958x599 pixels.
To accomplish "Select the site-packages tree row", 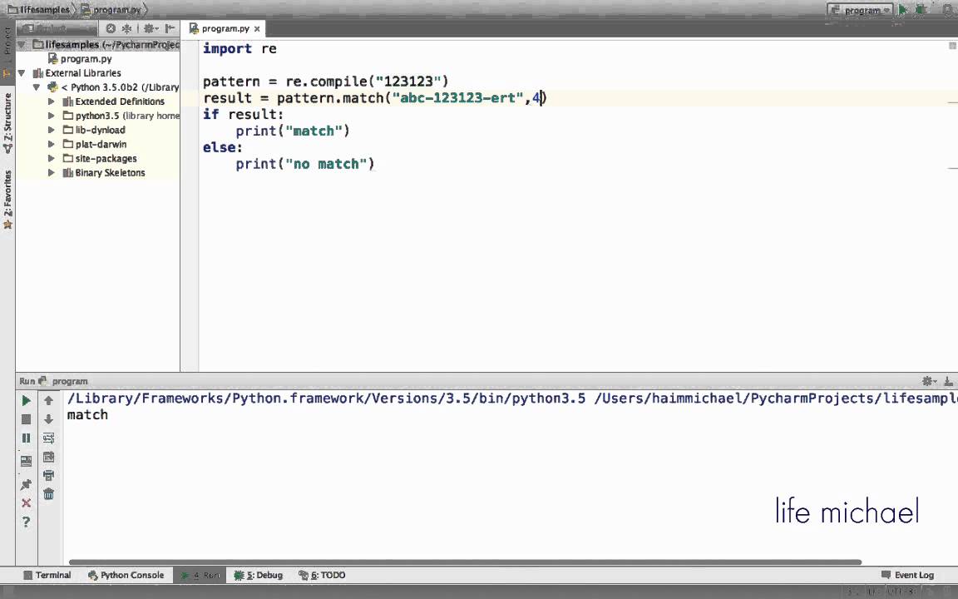I will coord(98,158).
